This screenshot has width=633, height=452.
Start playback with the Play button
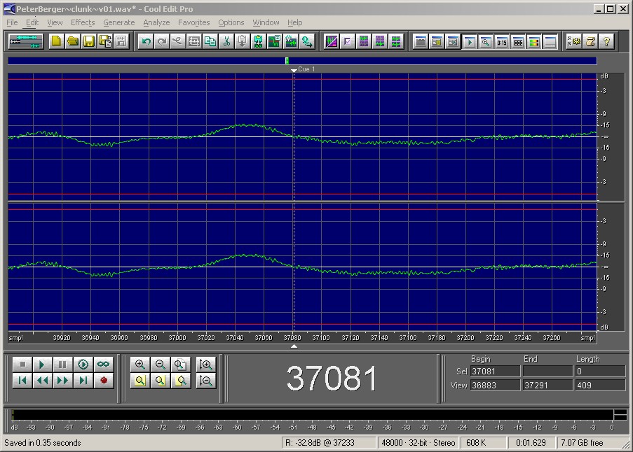(43, 365)
